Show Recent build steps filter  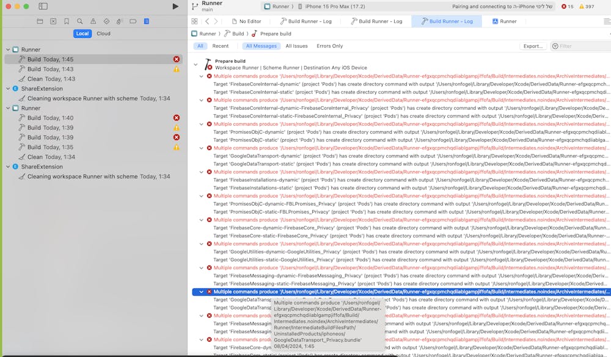tap(221, 46)
